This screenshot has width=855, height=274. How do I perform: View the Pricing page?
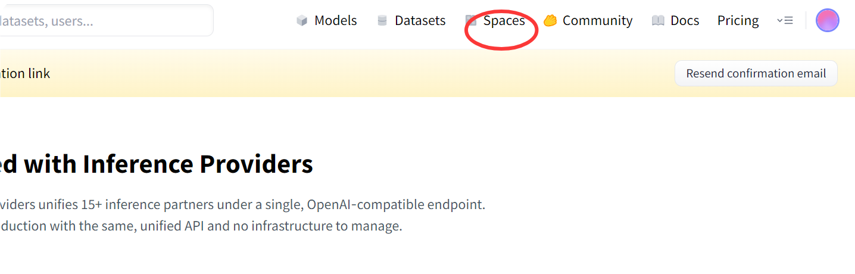pyautogui.click(x=738, y=21)
